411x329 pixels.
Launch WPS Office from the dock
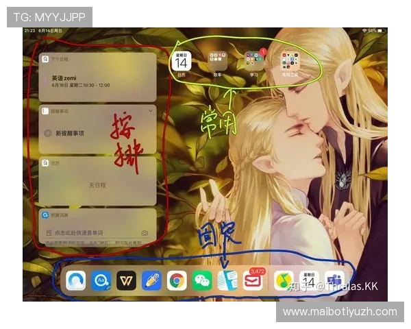[x=126, y=280]
